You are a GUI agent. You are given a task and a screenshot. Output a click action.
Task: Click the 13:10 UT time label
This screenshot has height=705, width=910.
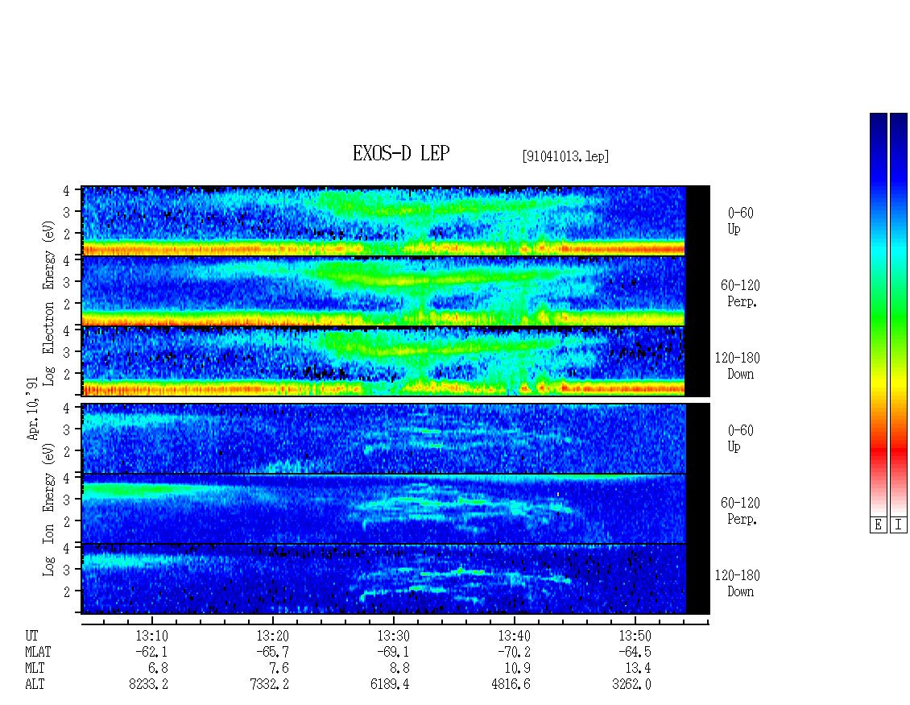pyautogui.click(x=151, y=636)
